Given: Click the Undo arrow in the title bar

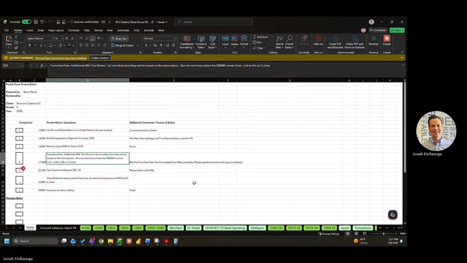Looking at the screenshot, I should click(x=42, y=22).
